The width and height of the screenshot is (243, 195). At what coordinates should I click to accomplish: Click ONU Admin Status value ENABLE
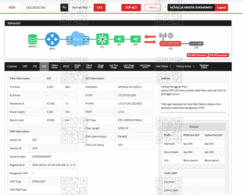pyautogui.click(x=122, y=136)
